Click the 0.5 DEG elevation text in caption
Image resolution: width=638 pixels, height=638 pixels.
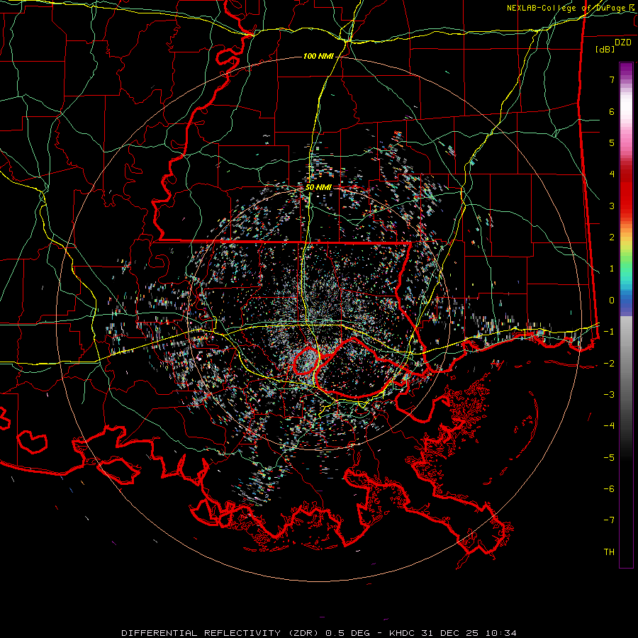(x=347, y=633)
